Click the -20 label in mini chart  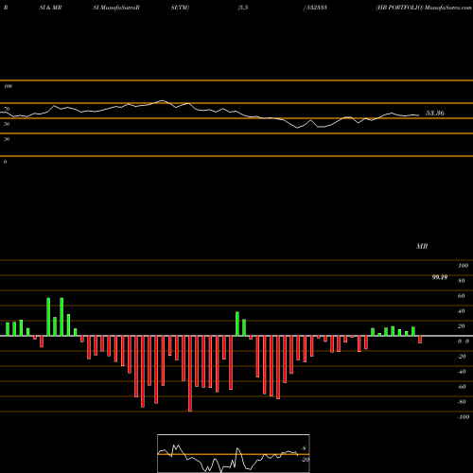click(x=305, y=460)
